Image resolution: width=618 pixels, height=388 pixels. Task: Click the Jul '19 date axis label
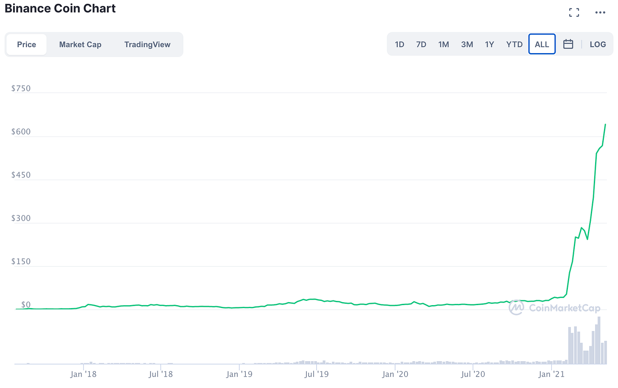[317, 374]
